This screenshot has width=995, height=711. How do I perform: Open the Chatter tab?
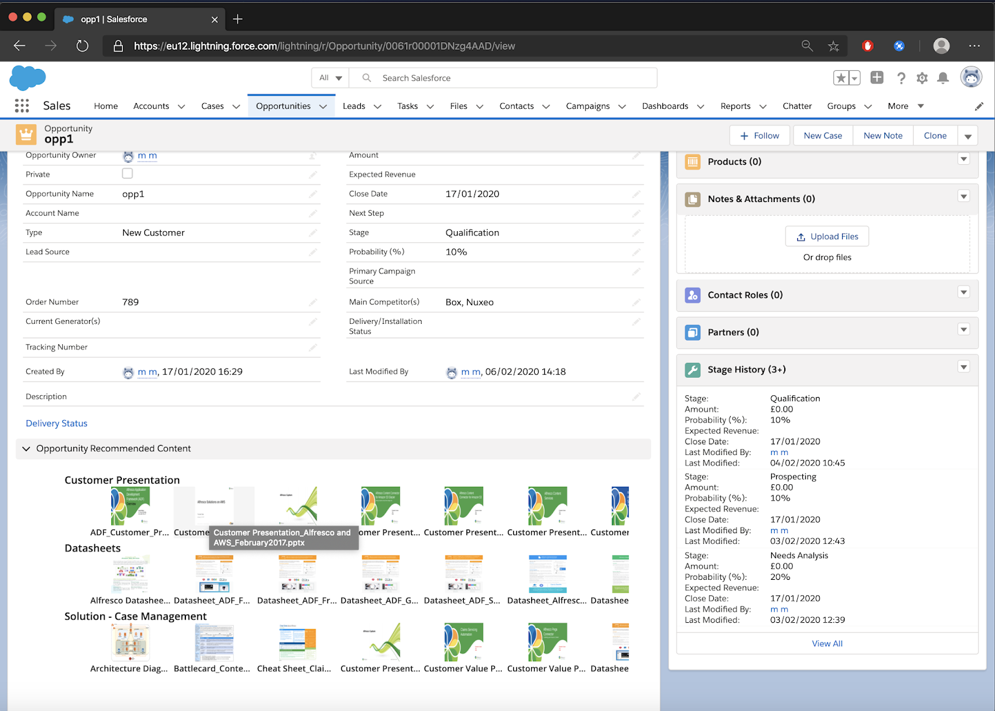tap(797, 106)
